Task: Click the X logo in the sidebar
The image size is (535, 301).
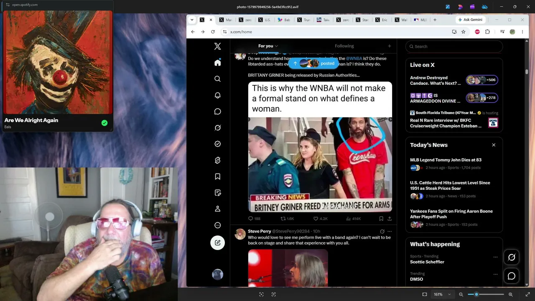Action: 217,46
